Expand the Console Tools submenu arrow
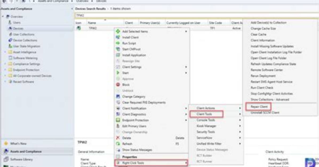 pyautogui.click(x=240, y=120)
